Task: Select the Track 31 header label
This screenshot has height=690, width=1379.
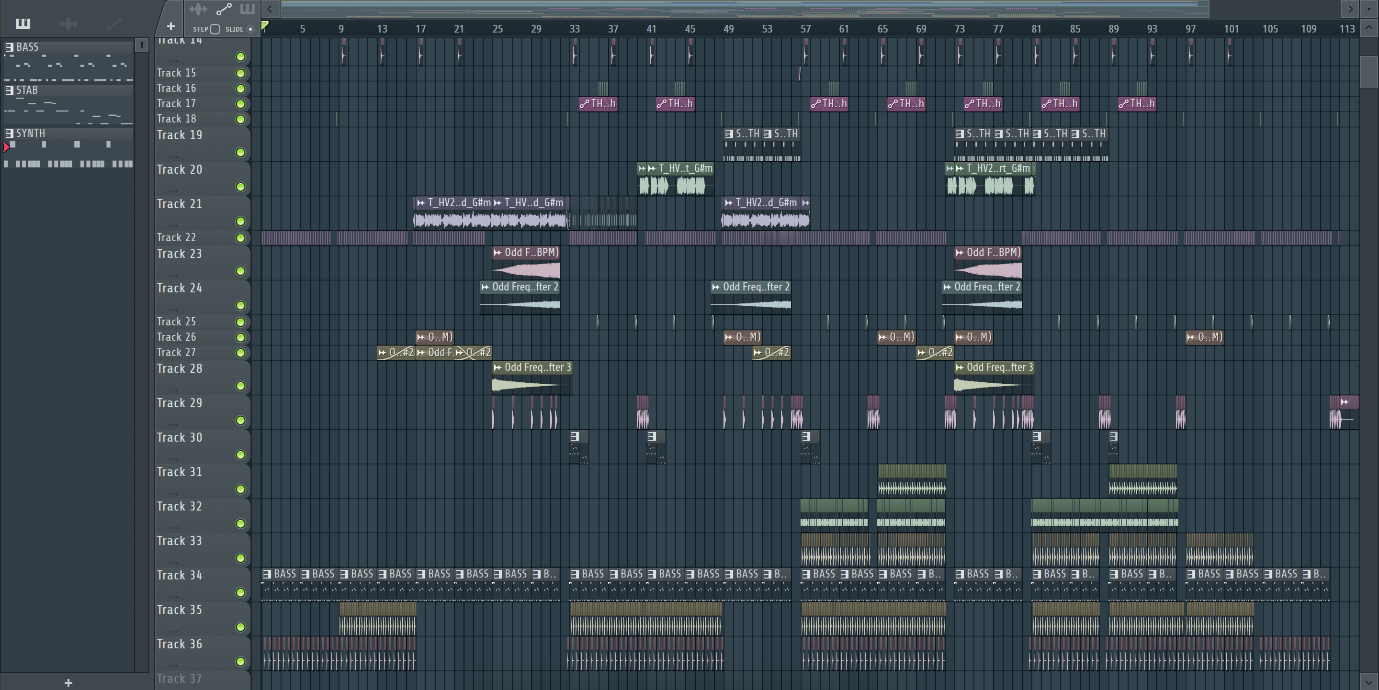Action: pyautogui.click(x=180, y=472)
